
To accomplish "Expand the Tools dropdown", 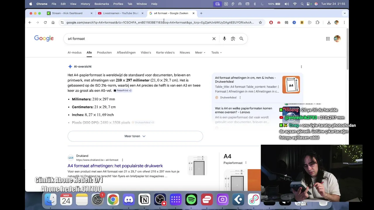I will 217,52.
